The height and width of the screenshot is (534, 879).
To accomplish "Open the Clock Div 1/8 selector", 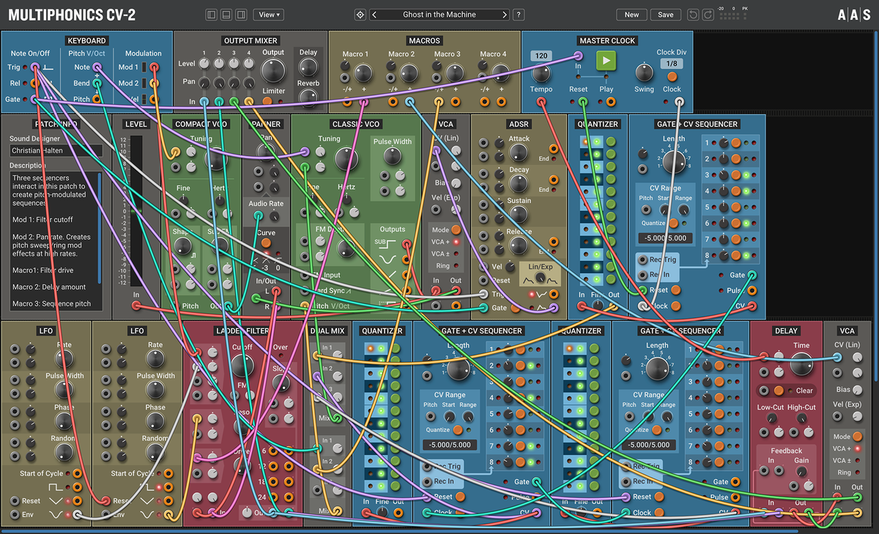I will coord(672,64).
